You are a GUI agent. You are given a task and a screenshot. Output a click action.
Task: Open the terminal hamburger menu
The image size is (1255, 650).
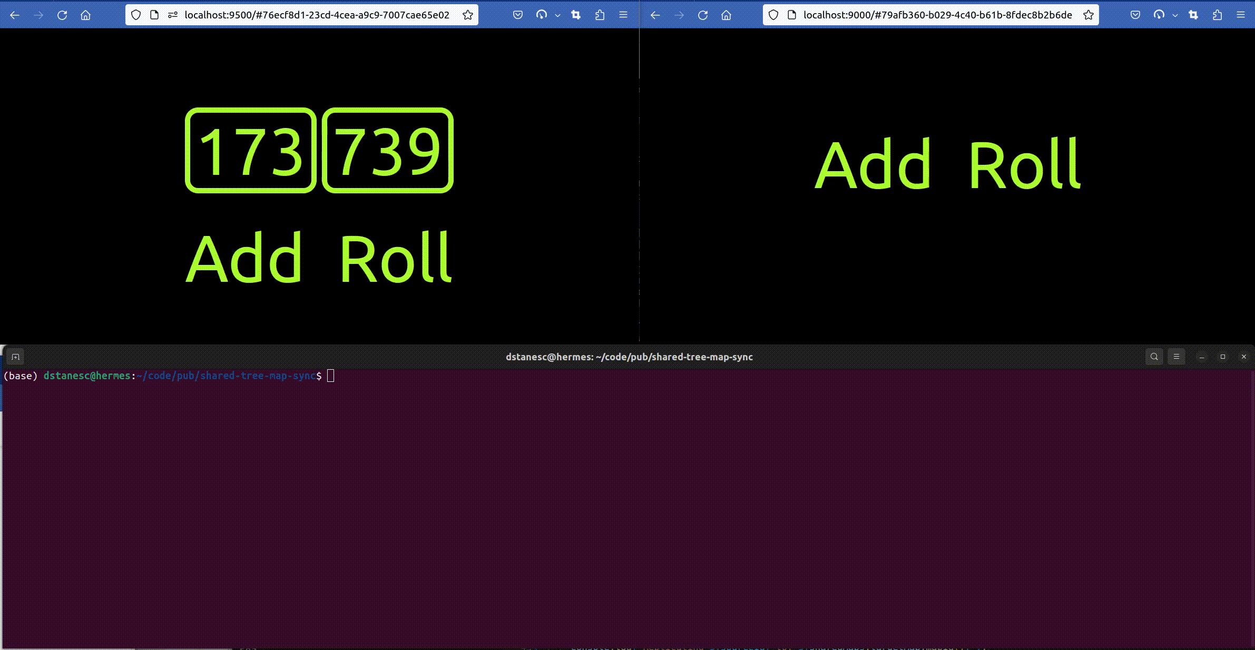click(1176, 357)
